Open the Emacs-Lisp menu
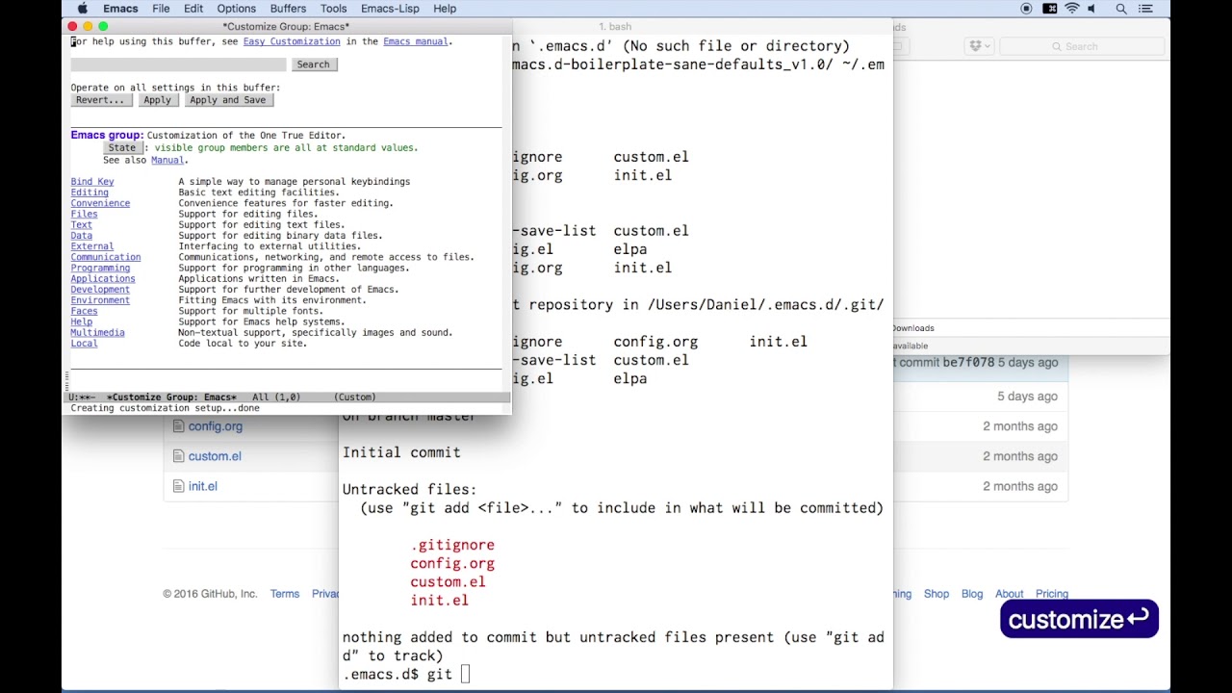1232x693 pixels. click(x=390, y=9)
